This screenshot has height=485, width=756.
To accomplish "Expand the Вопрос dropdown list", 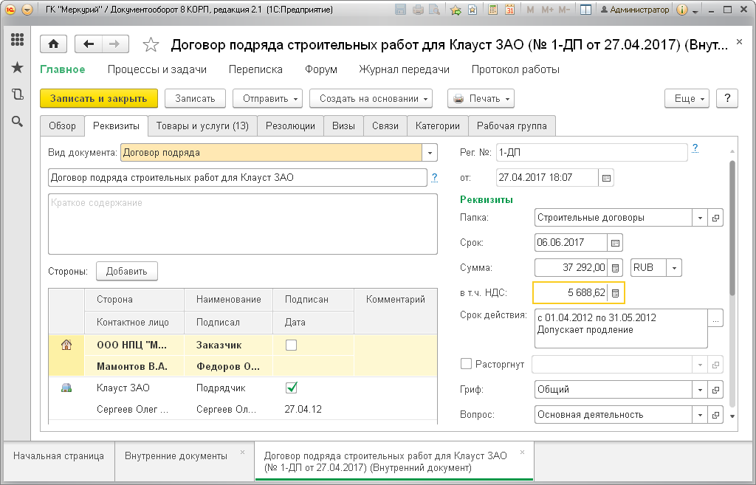I will tap(700, 415).
